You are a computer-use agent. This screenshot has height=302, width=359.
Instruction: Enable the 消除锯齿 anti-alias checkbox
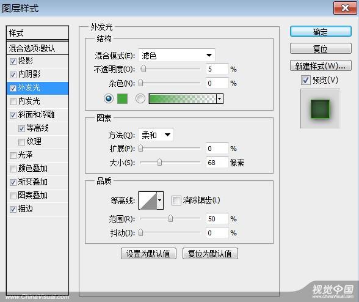176,200
